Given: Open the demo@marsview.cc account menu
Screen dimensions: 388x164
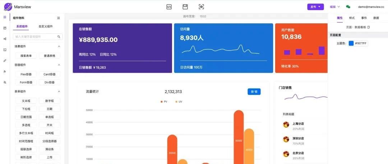Looking at the screenshot, I should pyautogui.click(x=371, y=7).
